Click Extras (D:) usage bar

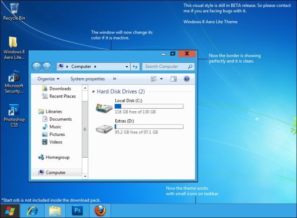coord(149,127)
